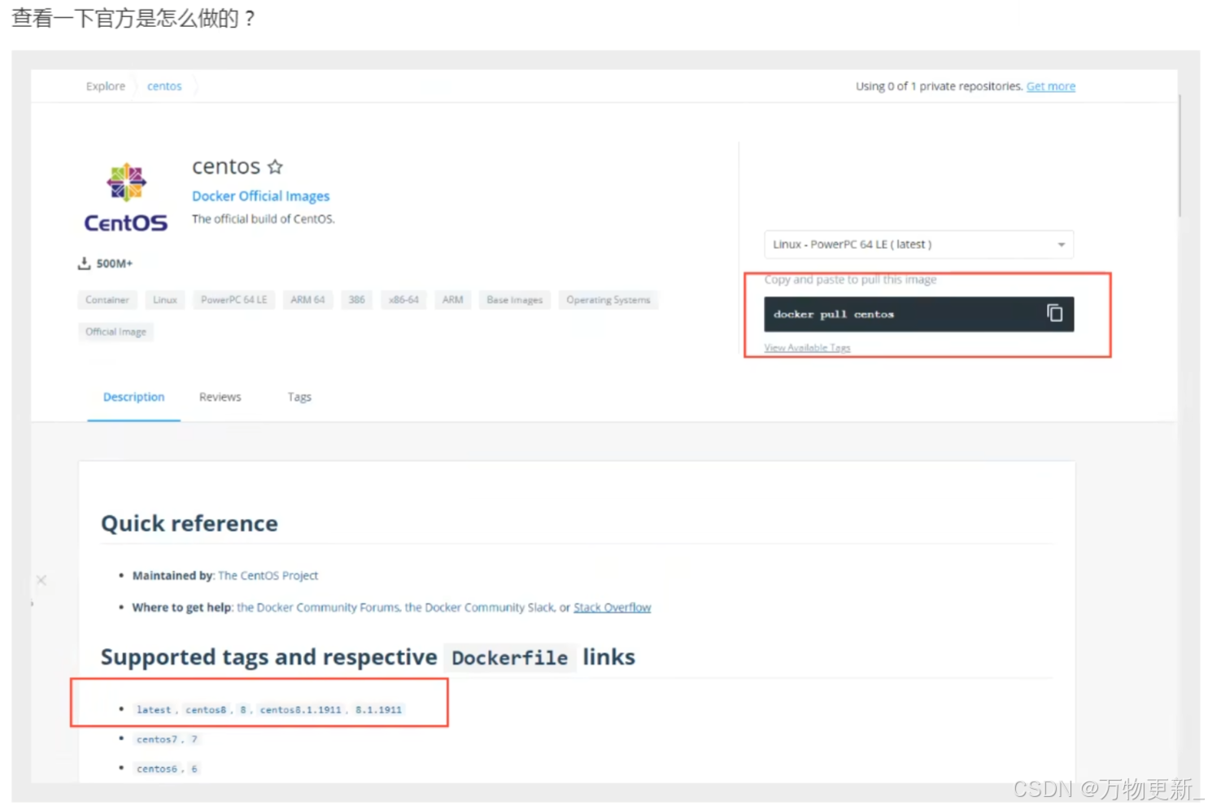The height and width of the screenshot is (810, 1208).
Task: Select the Operating Systems tag
Action: (608, 300)
